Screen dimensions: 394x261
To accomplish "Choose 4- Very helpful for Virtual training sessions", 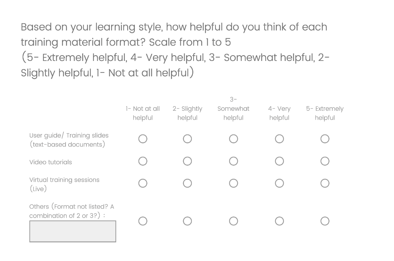I will tap(279, 184).
